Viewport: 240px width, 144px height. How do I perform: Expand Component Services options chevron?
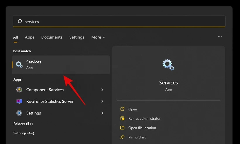pyautogui.click(x=102, y=90)
